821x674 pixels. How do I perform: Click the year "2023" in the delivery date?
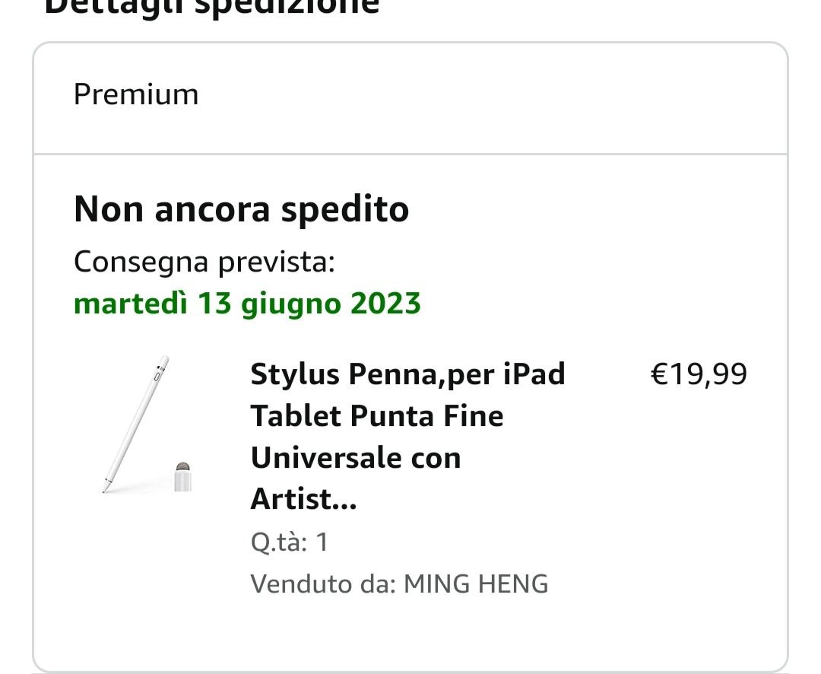coord(385,304)
